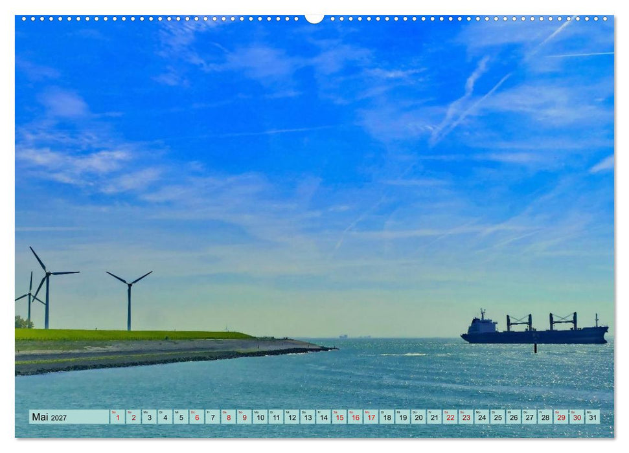Choose the red day 16 cell

point(355,417)
